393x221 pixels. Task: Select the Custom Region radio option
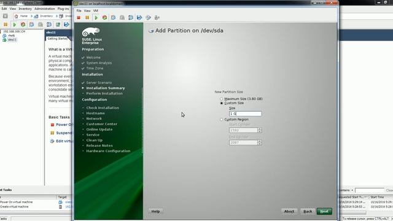(x=221, y=120)
